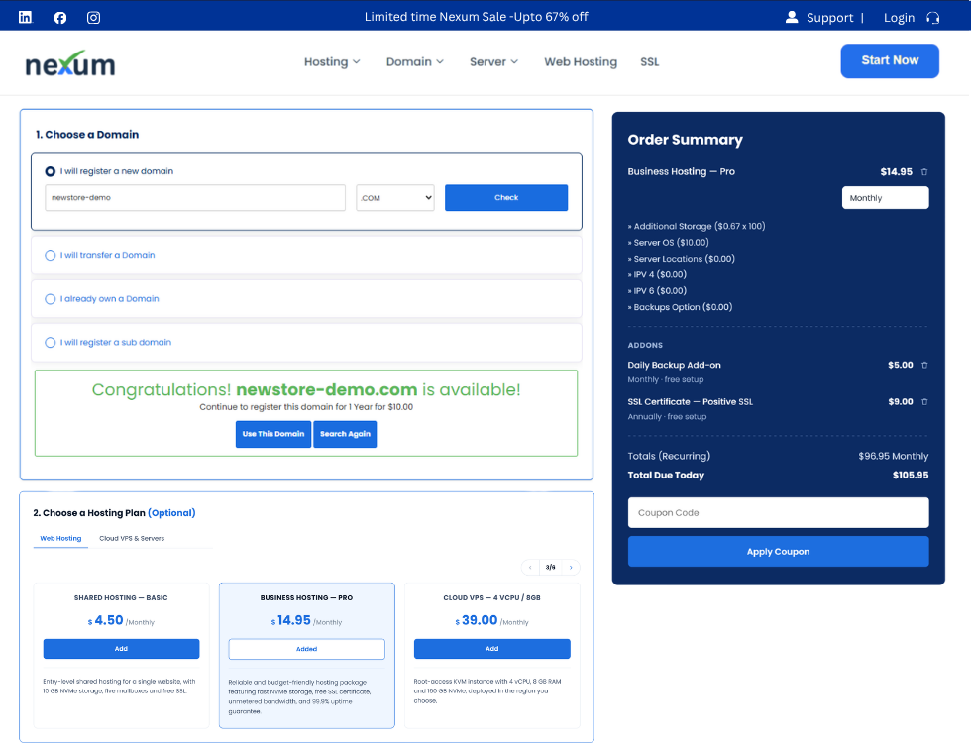Image resolution: width=971 pixels, height=743 pixels.
Task: Click the '$105.95' total due today
Action: coord(911,476)
